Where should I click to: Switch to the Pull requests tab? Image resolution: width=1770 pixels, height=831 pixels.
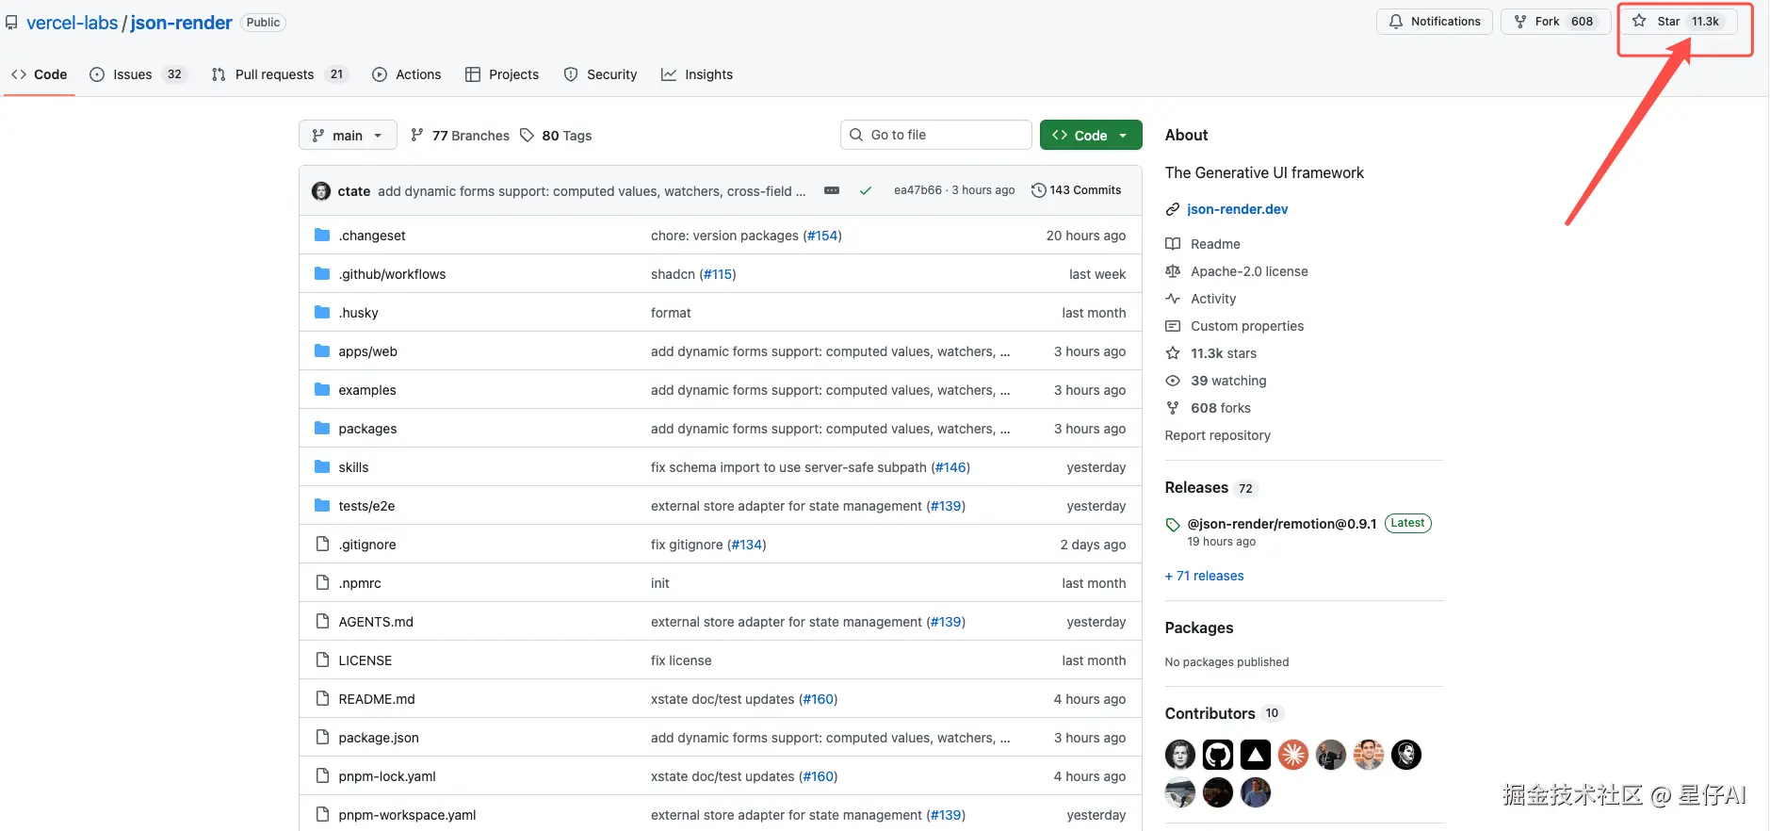pos(280,74)
